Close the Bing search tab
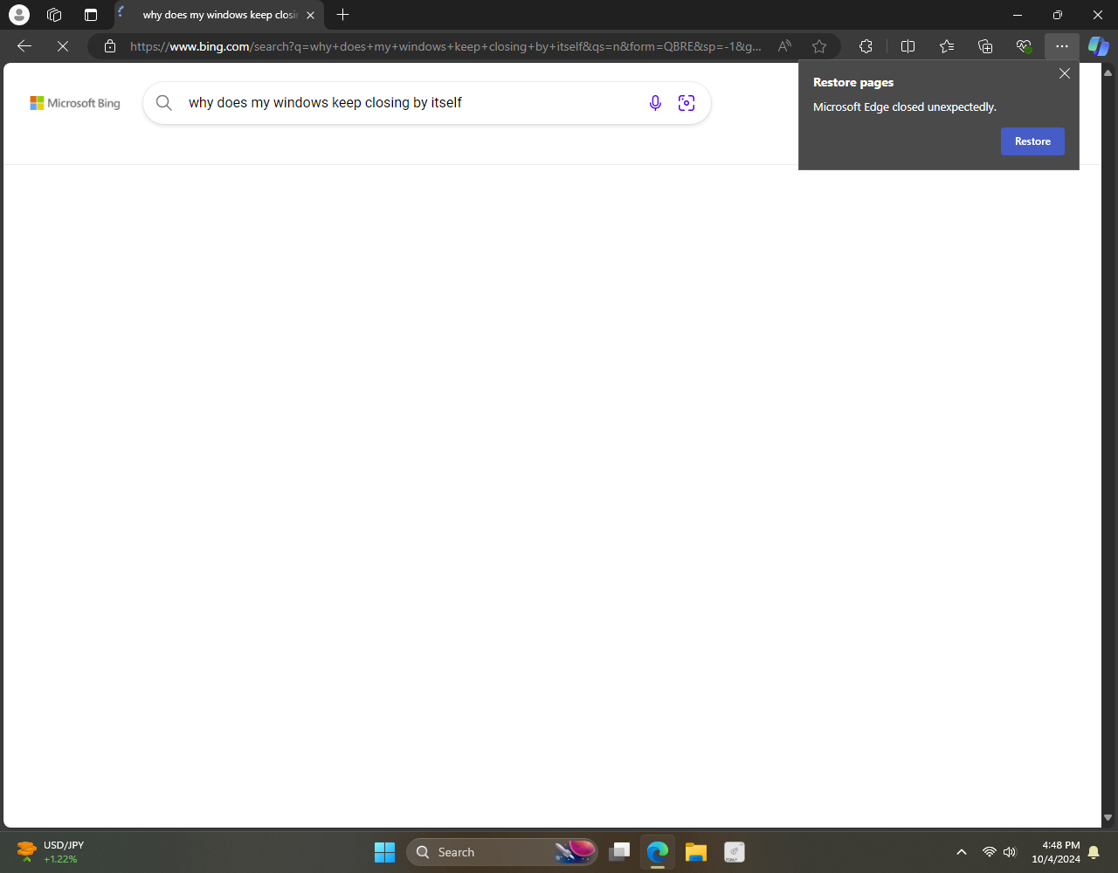 [x=310, y=15]
